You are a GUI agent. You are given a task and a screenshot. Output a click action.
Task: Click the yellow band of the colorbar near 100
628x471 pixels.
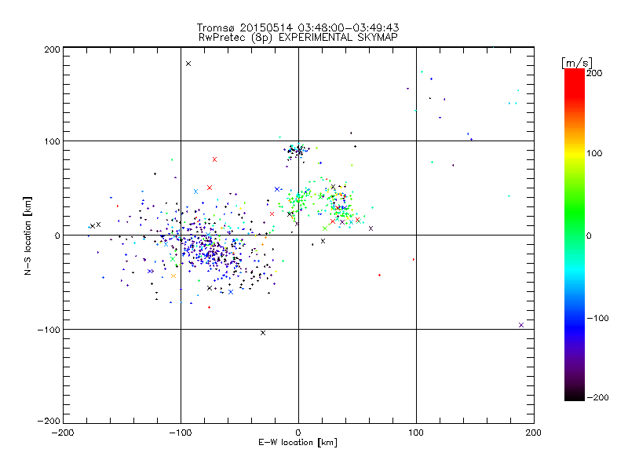[x=575, y=153]
